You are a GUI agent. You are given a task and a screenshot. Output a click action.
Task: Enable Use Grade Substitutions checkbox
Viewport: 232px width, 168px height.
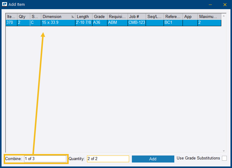click(x=224, y=158)
